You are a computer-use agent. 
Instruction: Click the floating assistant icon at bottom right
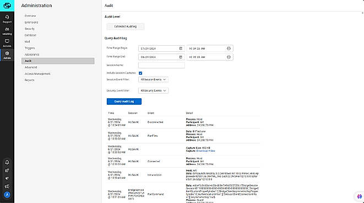360,196
